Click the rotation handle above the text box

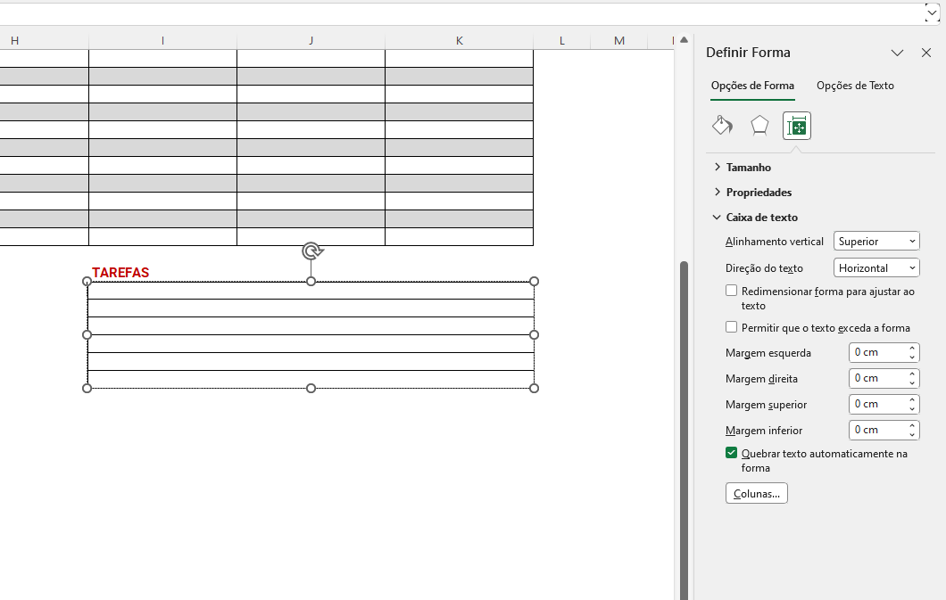(311, 251)
